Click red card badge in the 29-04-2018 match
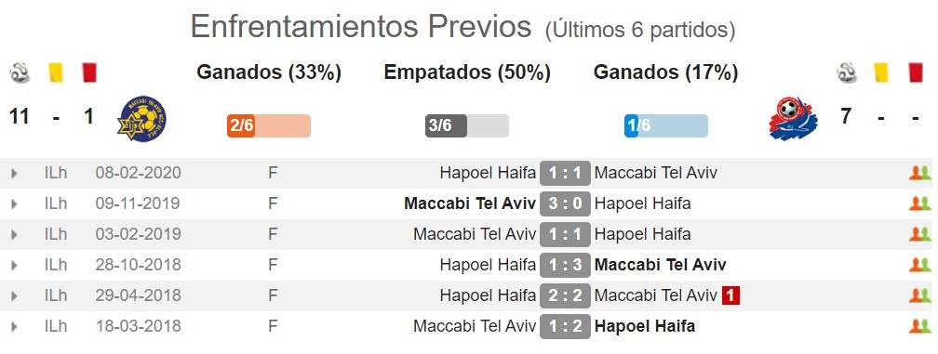The image size is (938, 354). point(730,295)
